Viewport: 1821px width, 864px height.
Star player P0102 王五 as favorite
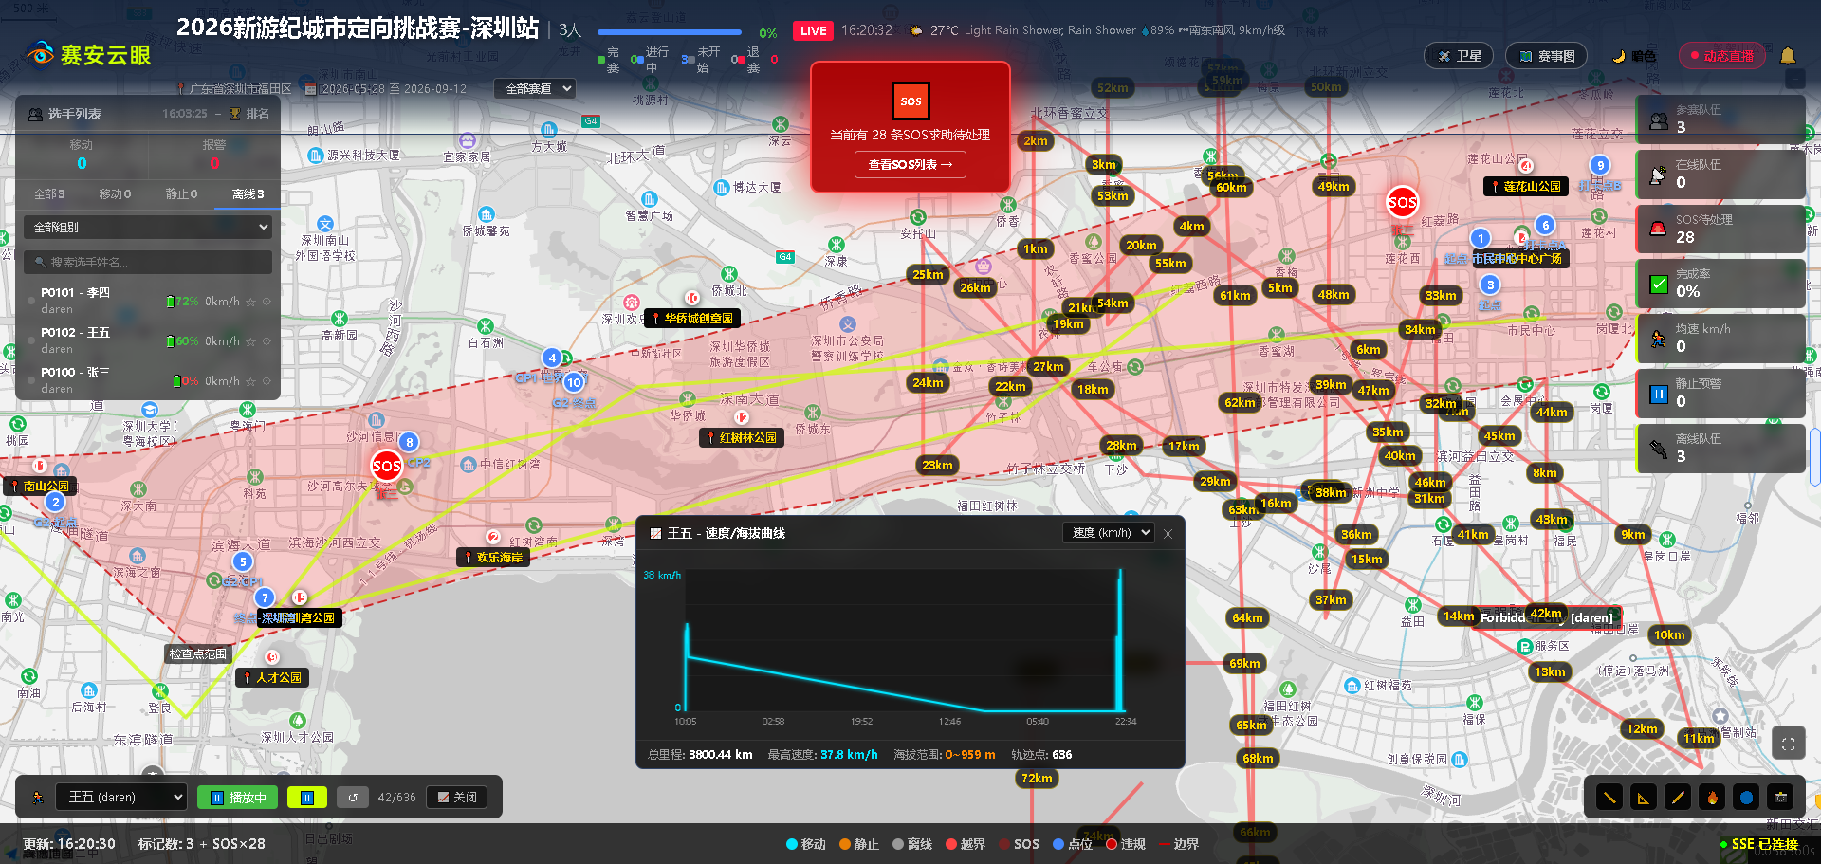pos(250,341)
